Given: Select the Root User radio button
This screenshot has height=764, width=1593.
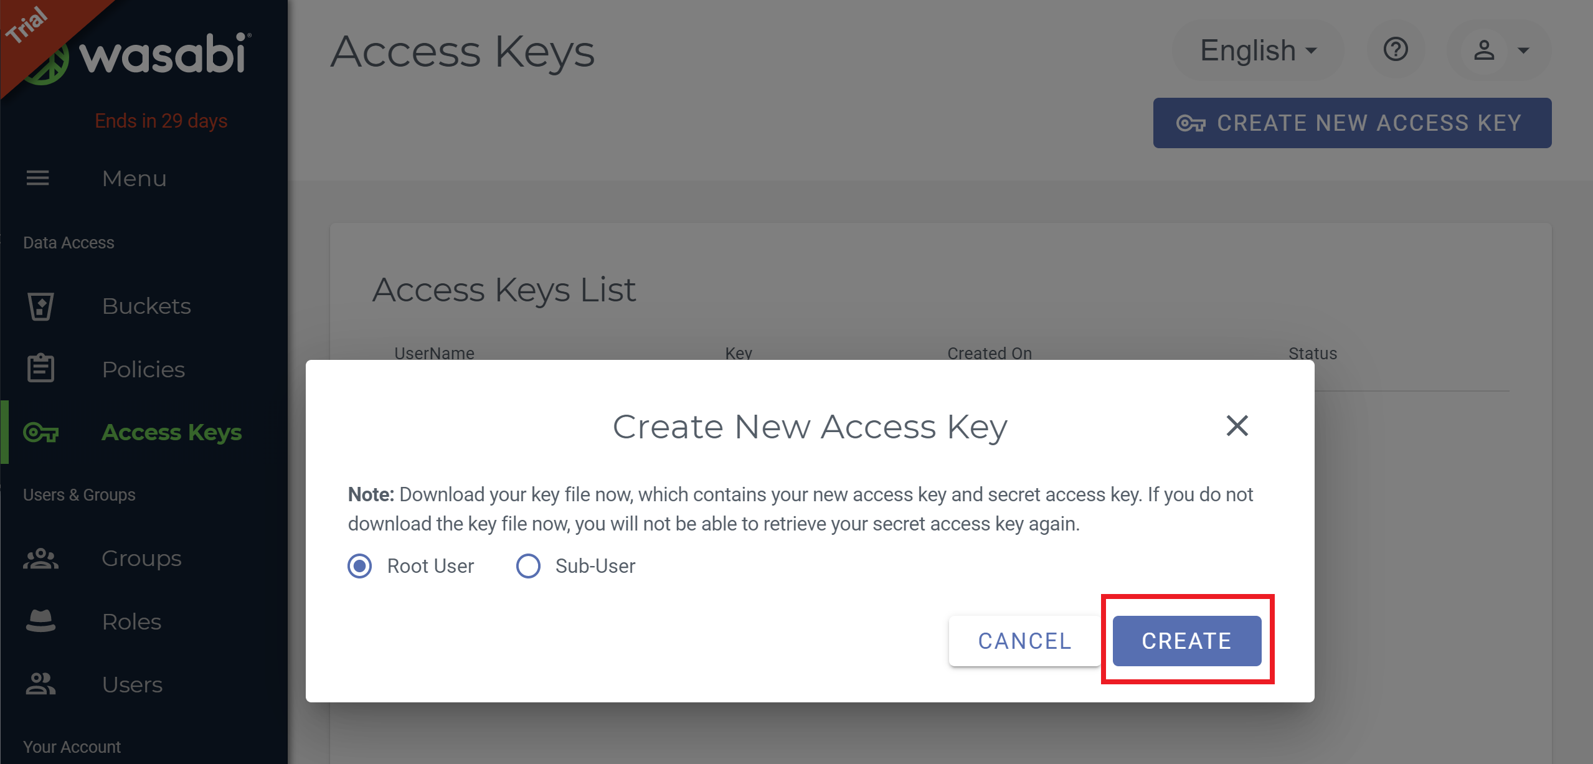Looking at the screenshot, I should (360, 566).
